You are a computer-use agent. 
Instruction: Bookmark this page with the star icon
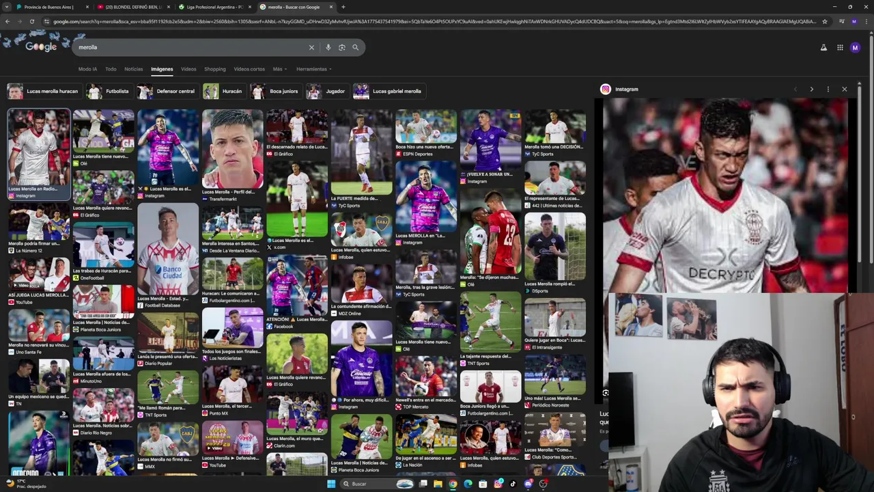(x=825, y=21)
